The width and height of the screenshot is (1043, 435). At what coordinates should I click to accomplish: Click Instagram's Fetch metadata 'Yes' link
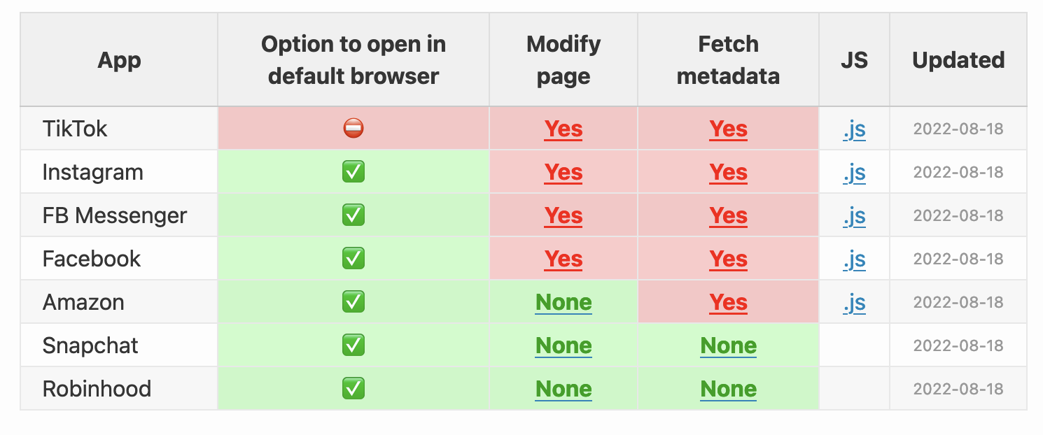[728, 173]
